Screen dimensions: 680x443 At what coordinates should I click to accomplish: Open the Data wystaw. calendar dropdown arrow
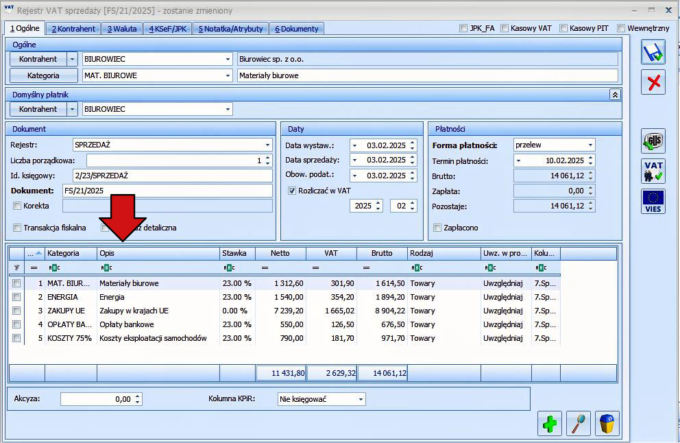tap(355, 145)
